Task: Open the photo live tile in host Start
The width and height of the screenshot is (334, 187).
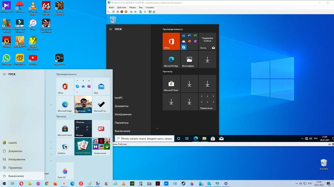Action: pos(83,104)
